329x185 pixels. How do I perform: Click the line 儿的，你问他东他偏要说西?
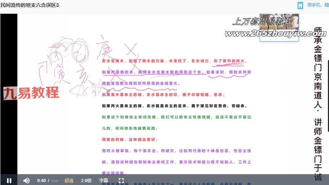pyautogui.click(x=130, y=128)
